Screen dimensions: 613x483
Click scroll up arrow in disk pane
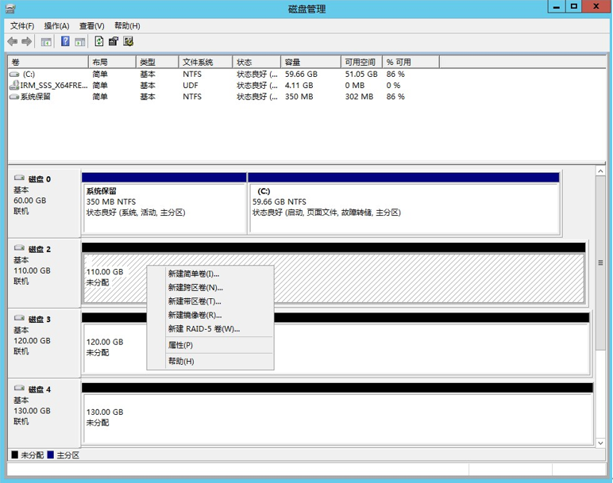click(600, 171)
